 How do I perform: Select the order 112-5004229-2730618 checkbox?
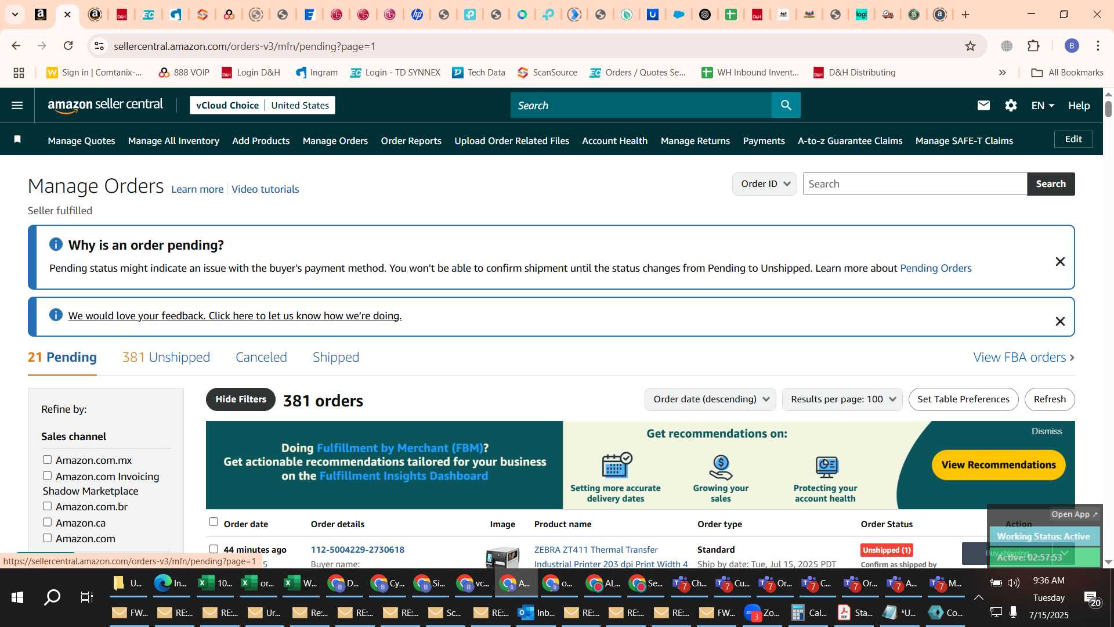pos(214,549)
